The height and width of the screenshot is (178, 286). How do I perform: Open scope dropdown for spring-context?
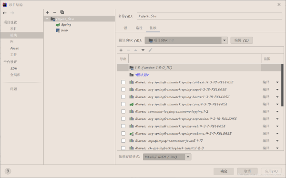click(277, 82)
